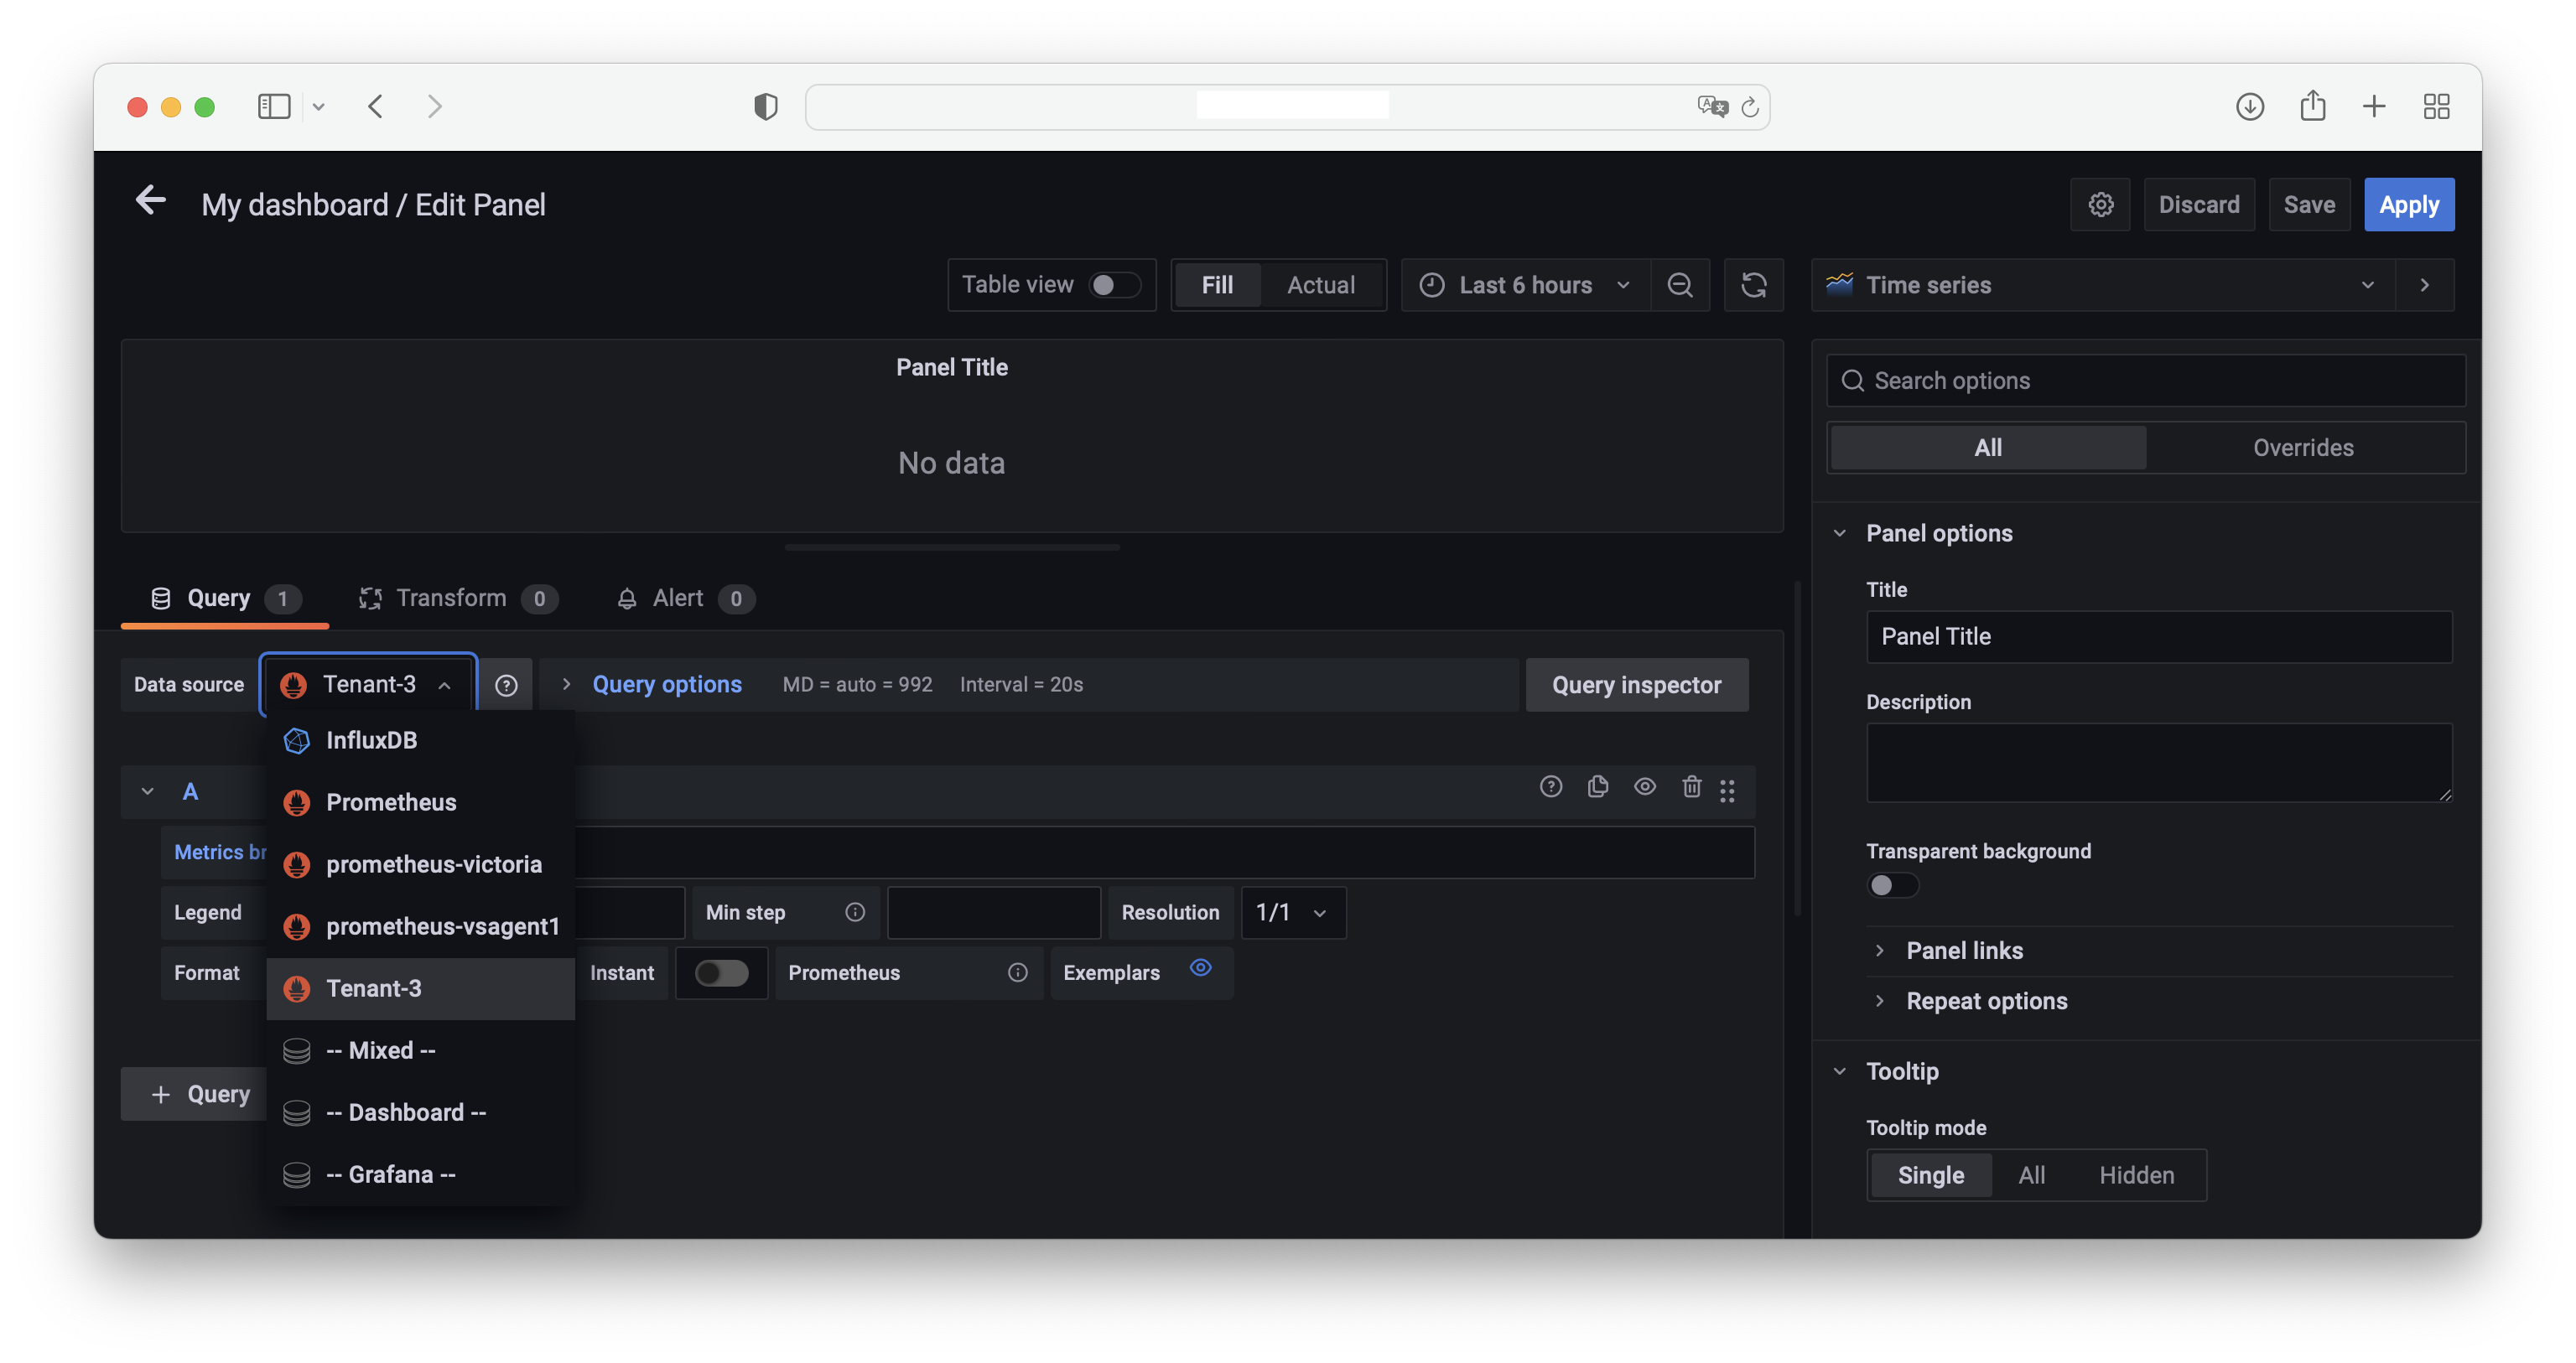Switch to Alert tab
This screenshot has width=2576, height=1363.
click(685, 598)
